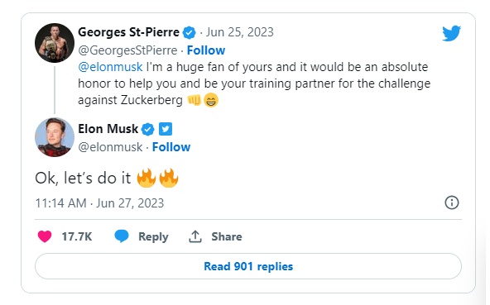The image size is (490, 305).
Task: Click the 17.7K likes count
Action: [77, 236]
